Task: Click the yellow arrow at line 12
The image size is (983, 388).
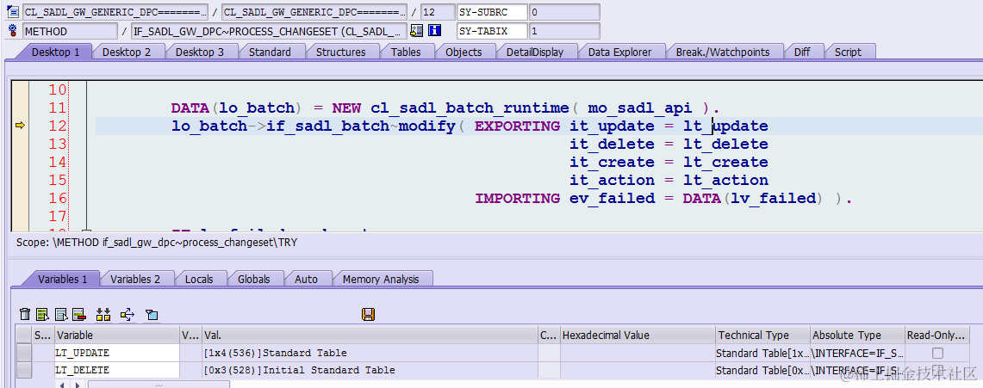Action: 20,126
